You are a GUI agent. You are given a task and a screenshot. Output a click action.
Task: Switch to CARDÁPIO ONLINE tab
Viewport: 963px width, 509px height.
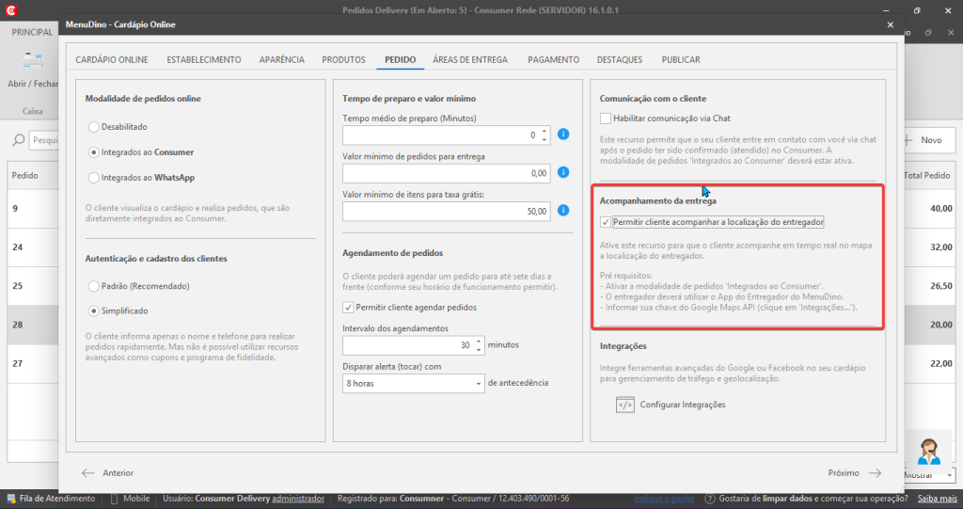click(112, 59)
